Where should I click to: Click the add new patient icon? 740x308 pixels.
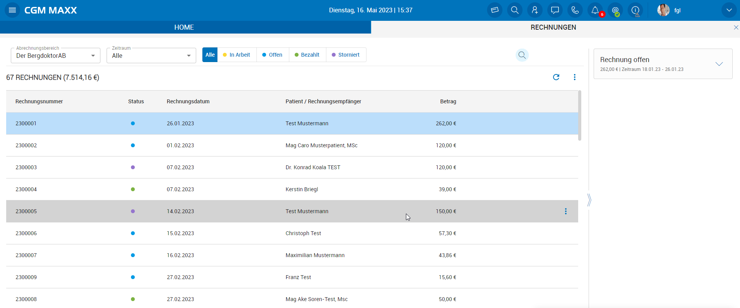tap(535, 10)
